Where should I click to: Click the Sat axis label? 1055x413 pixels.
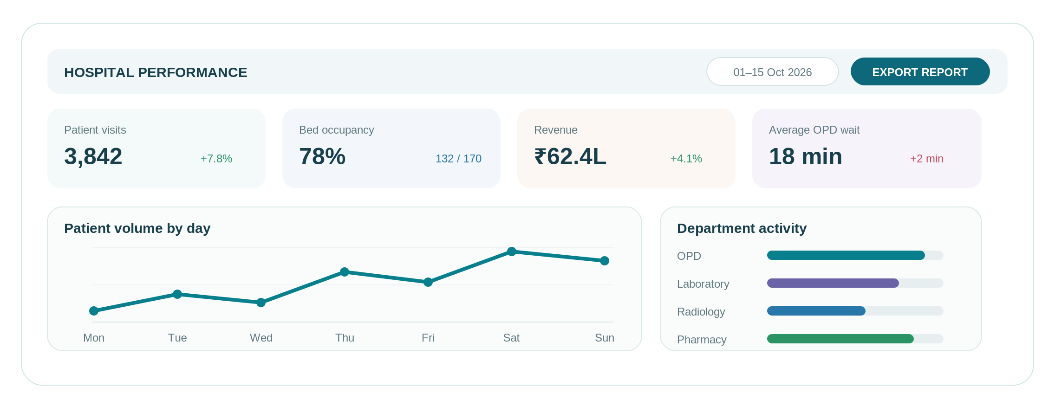511,338
